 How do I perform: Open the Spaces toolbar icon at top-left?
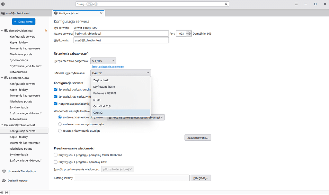point(3,4)
